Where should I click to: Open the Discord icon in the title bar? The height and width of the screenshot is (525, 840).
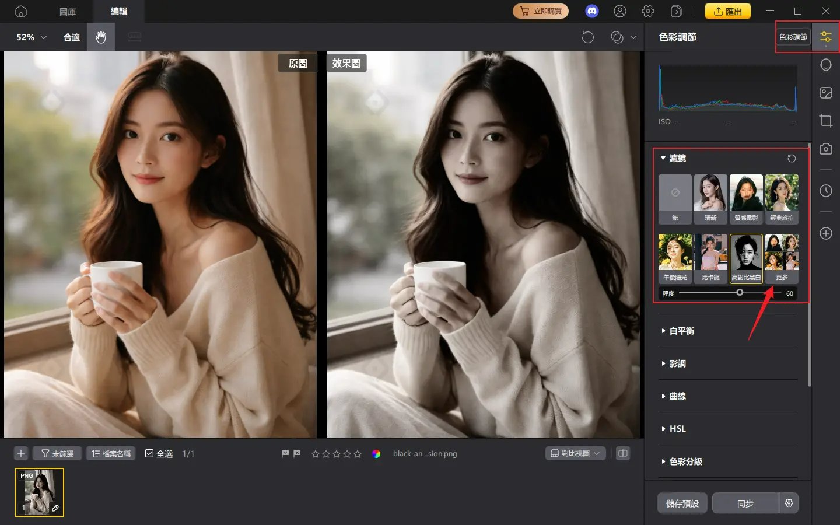(592, 10)
